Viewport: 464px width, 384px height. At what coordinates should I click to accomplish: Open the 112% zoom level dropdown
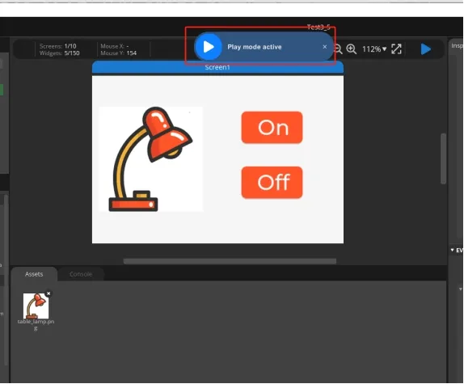pos(374,49)
